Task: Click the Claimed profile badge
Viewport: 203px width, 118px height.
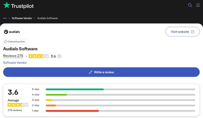Action: click(14, 42)
